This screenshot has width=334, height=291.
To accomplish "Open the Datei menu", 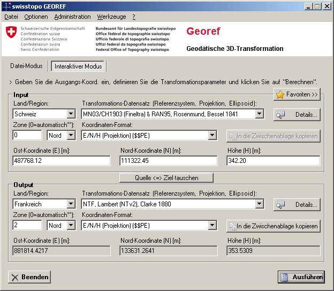I will [x=11, y=17].
